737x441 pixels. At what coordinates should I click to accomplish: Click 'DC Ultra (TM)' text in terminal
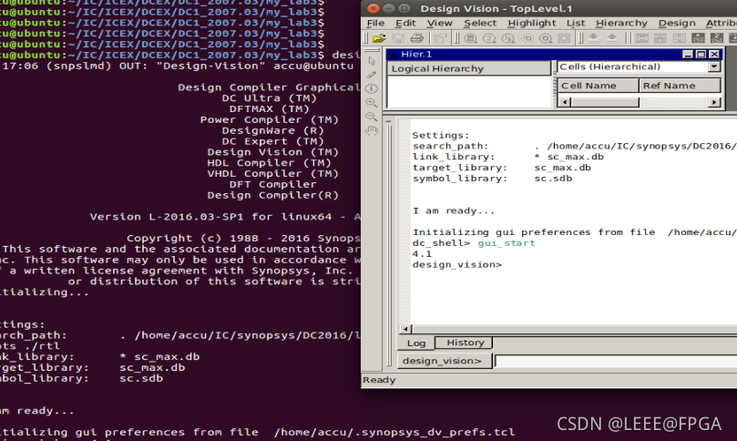click(x=270, y=97)
